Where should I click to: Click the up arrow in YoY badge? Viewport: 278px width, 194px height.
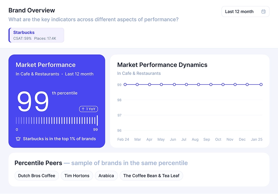(83, 109)
